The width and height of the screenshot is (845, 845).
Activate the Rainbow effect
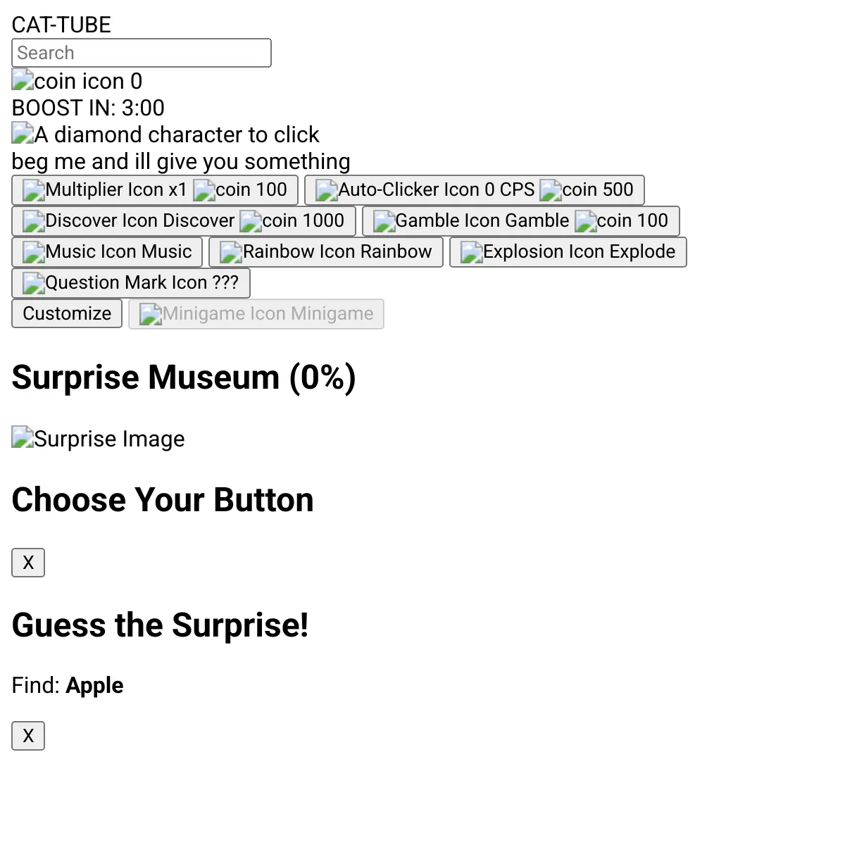[326, 252]
